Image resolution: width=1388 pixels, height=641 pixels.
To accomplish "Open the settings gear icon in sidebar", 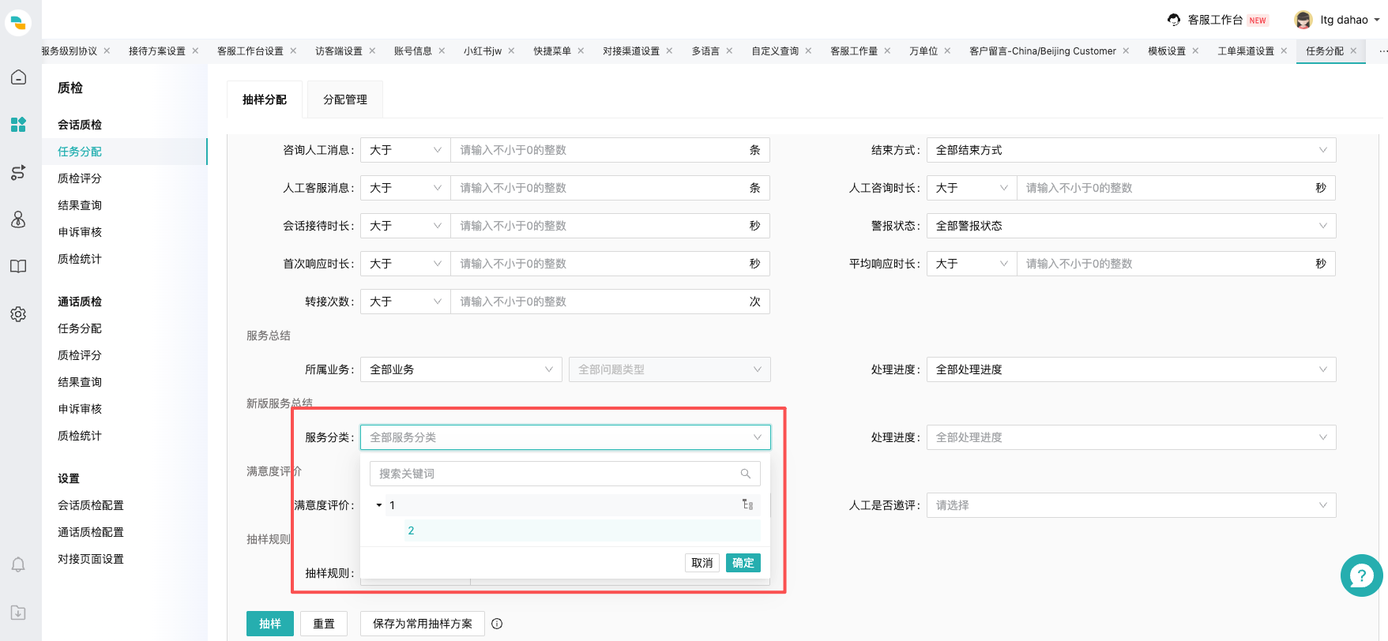I will [x=18, y=314].
